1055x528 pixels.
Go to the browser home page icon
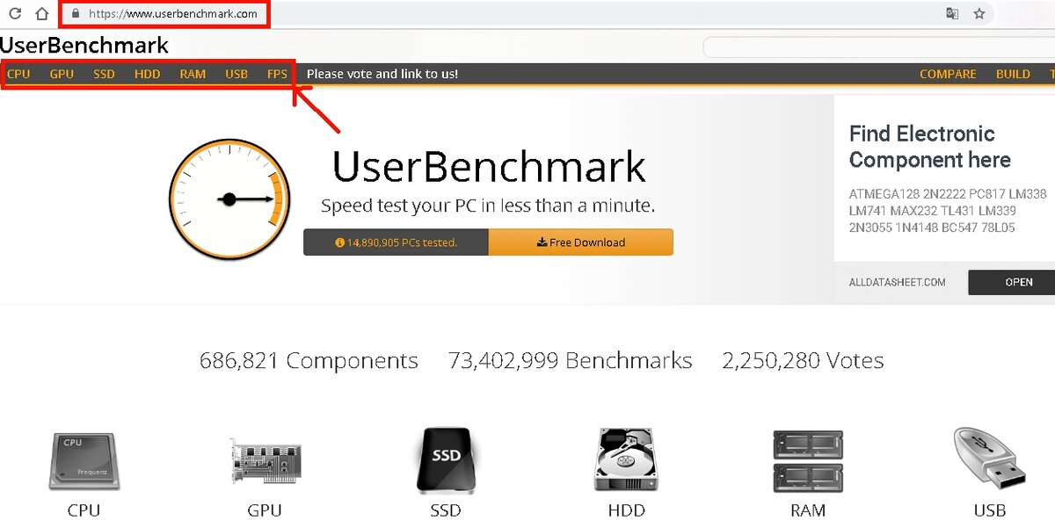(41, 13)
